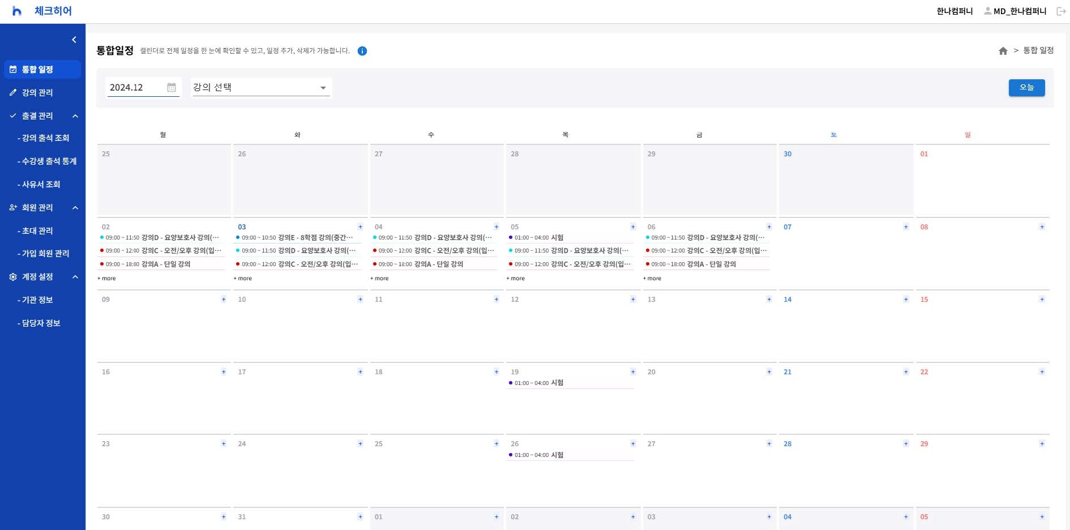Image resolution: width=1070 pixels, height=530 pixels.
Task: Click the home icon in the breadcrumb
Action: pyautogui.click(x=1003, y=51)
